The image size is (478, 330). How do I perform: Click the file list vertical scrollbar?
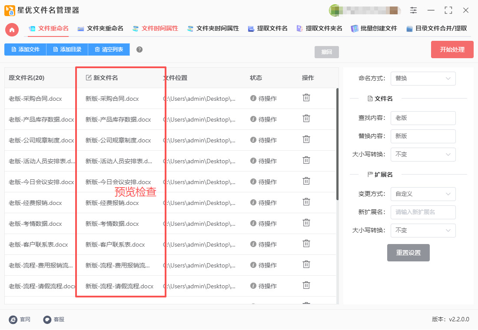coord(337,144)
